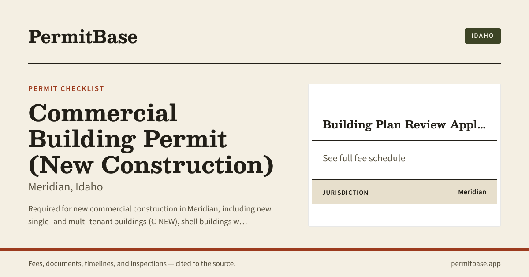Open the Building Plan Review Appl… card title

[404, 125]
